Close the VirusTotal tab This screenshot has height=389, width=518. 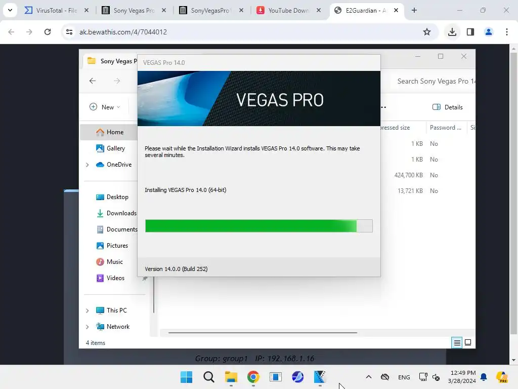coord(86,10)
